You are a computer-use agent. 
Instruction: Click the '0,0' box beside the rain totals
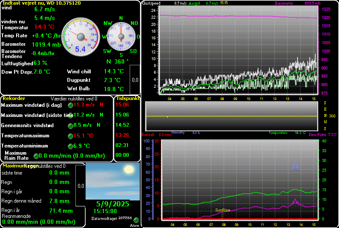[x=81, y=186]
